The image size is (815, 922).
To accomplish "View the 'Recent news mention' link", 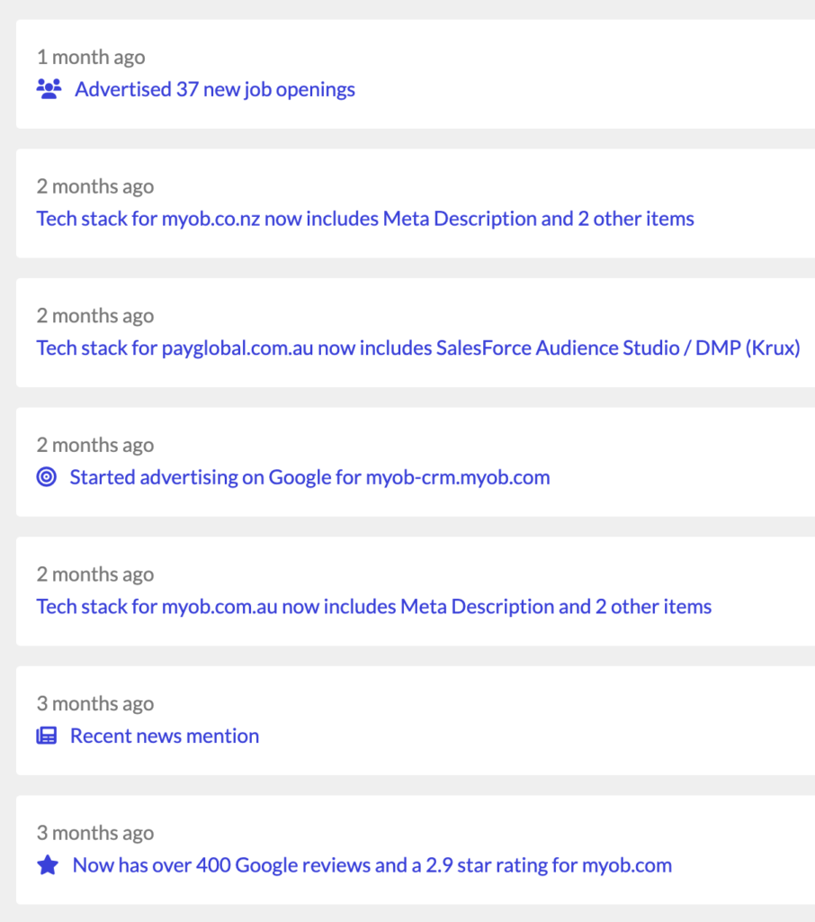I will coord(165,736).
